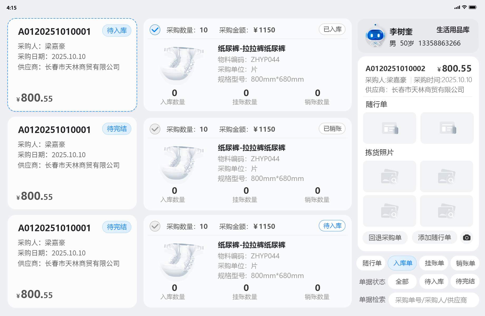485x316 pixels.
Task: Tap the robot avatar icon
Action: click(375, 36)
